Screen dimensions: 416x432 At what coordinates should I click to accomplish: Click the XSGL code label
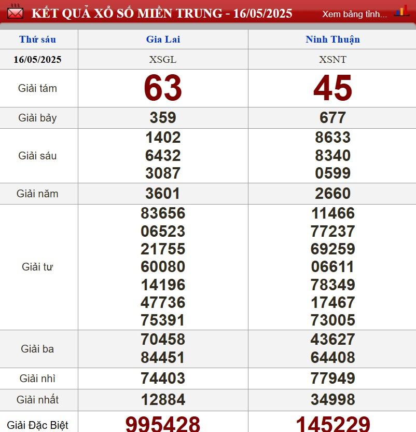tap(163, 59)
